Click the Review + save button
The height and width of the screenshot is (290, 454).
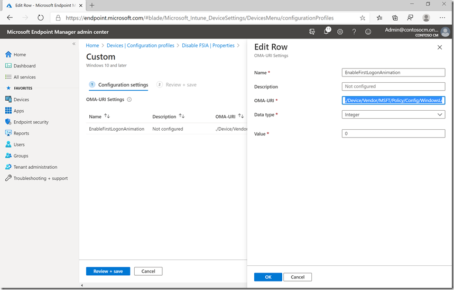pos(108,272)
